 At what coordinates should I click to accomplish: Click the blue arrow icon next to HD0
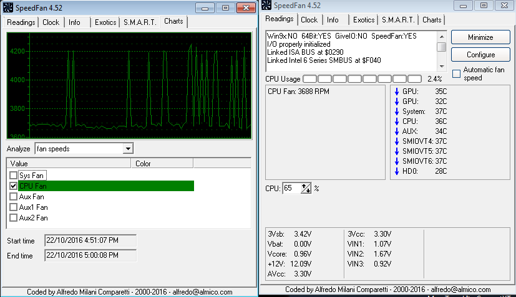(x=397, y=171)
